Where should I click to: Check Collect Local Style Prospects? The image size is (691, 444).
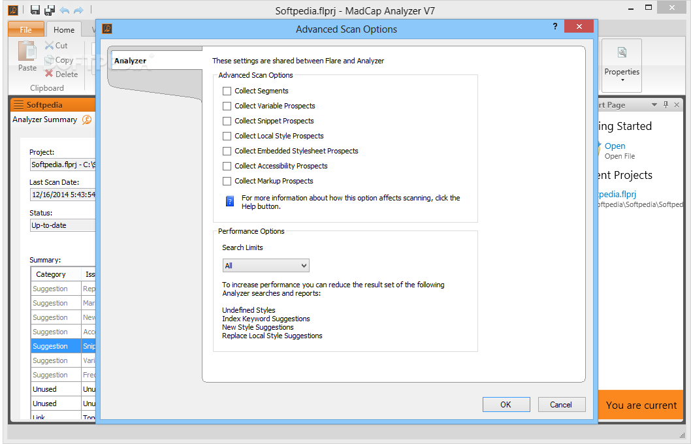pos(227,136)
